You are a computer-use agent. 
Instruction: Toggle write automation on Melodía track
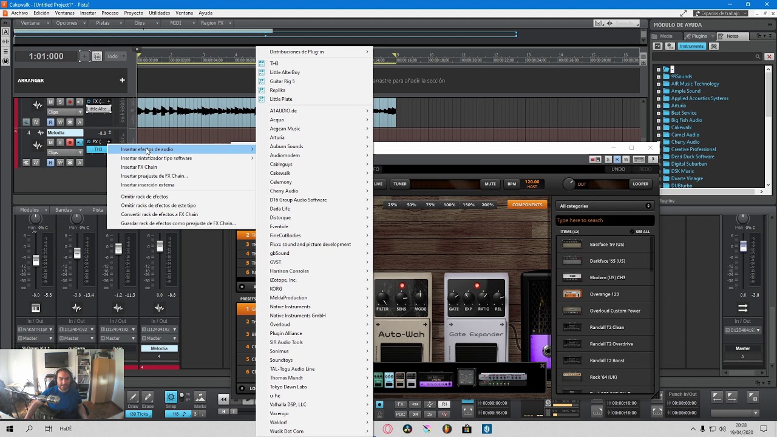tap(59, 163)
